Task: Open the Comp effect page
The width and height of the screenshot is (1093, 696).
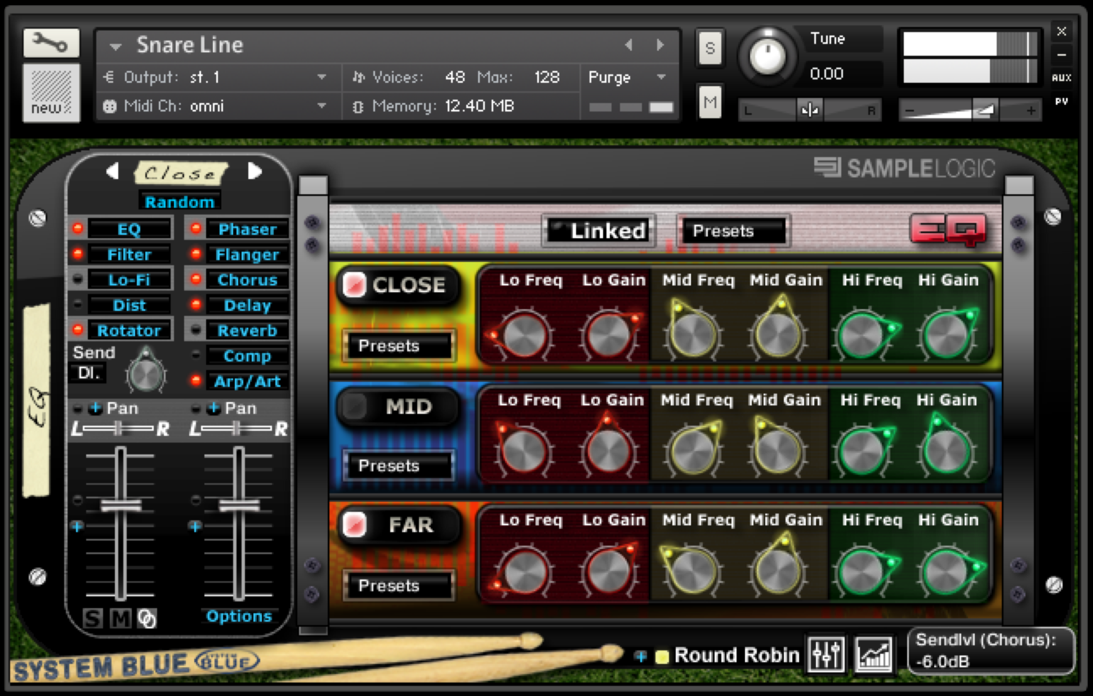Action: point(247,356)
